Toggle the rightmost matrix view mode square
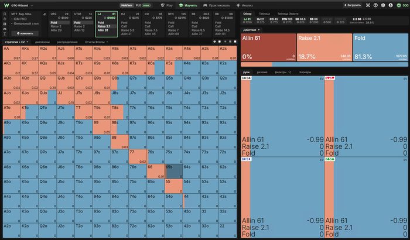Image resolution: width=410 pixels, height=240 pixels. pos(235,42)
